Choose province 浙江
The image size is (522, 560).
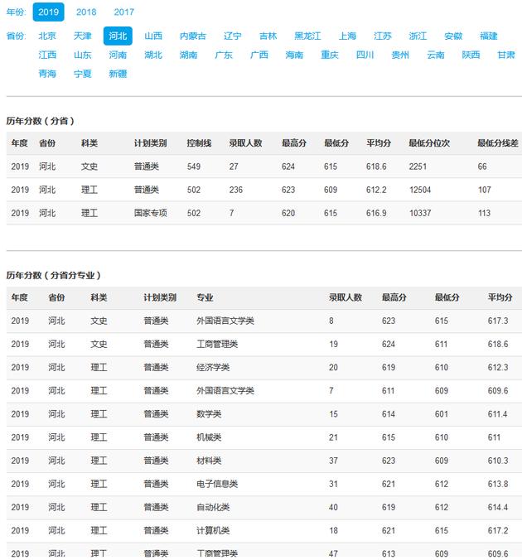[418, 36]
